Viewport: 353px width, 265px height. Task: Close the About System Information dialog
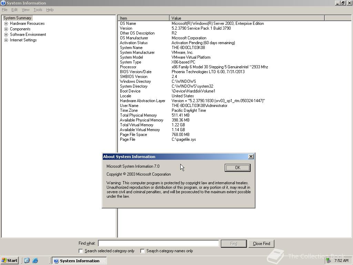pos(251,157)
